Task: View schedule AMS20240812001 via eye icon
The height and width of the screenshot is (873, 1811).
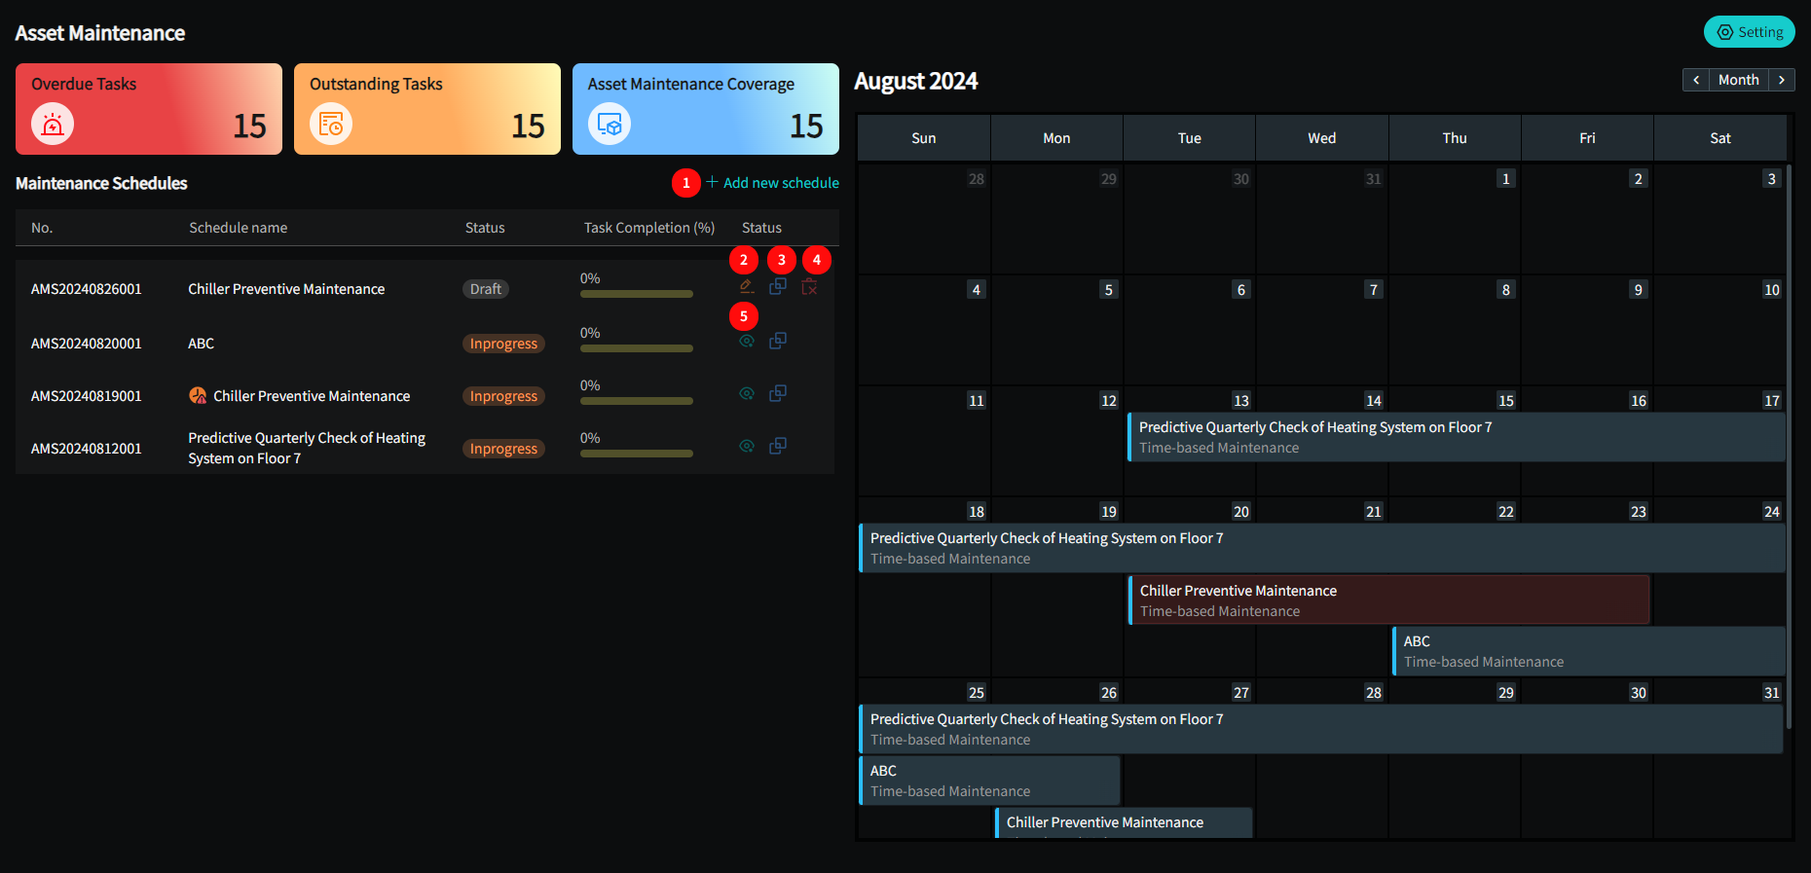Action: click(747, 447)
